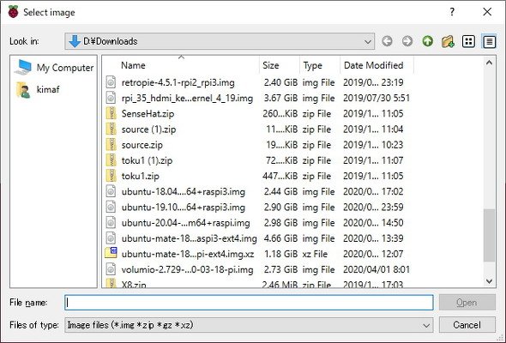Open the kimaf user folder shortcut
This screenshot has height=343, width=506.
39,89
